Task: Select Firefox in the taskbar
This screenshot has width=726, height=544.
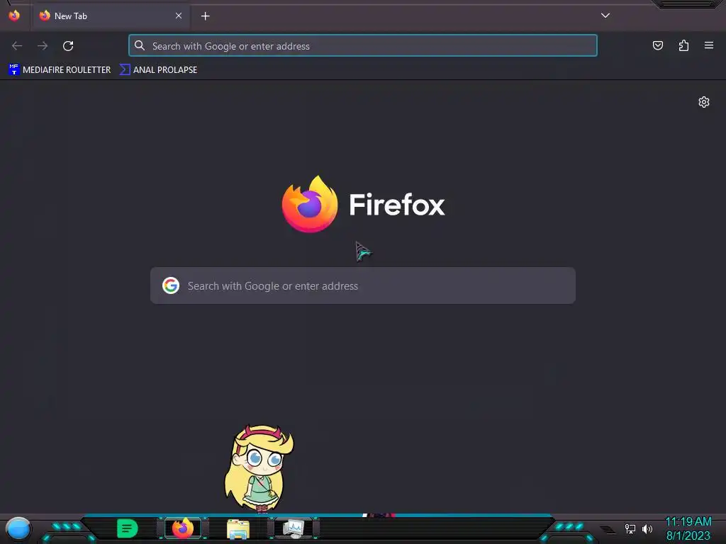Action: click(183, 528)
